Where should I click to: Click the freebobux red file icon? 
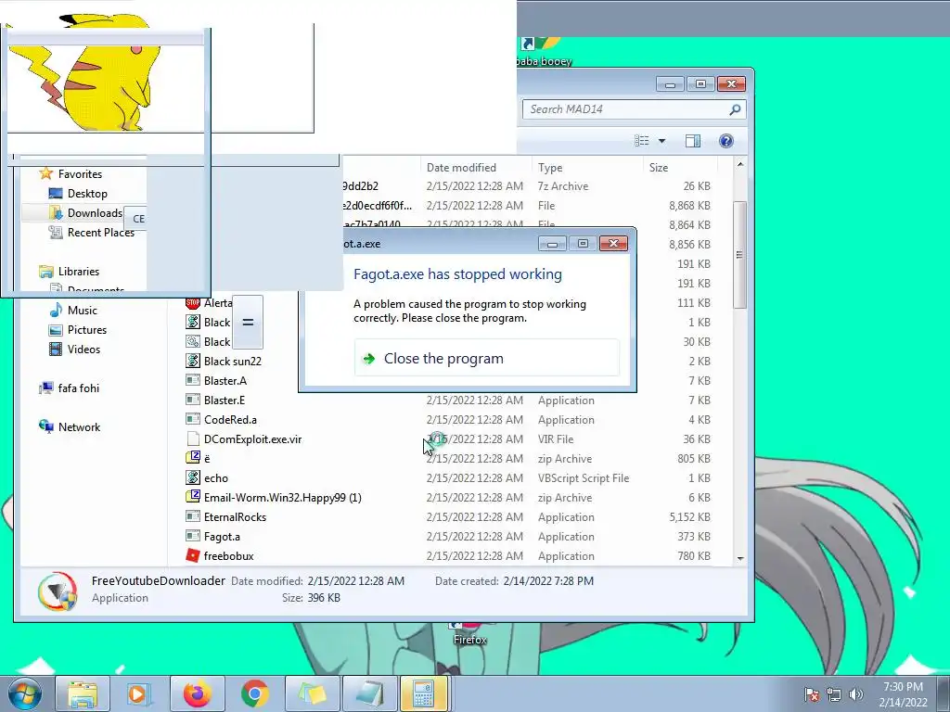pos(193,556)
